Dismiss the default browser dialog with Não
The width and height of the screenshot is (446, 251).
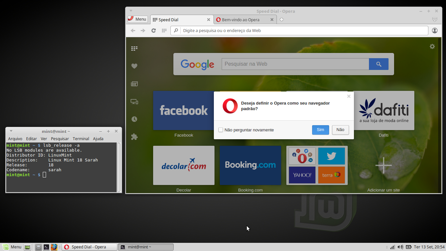(x=340, y=130)
